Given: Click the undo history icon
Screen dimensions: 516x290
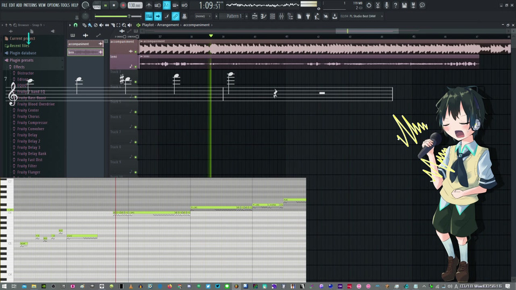Looking at the screenshot, I should pyautogui.click(x=369, y=5).
